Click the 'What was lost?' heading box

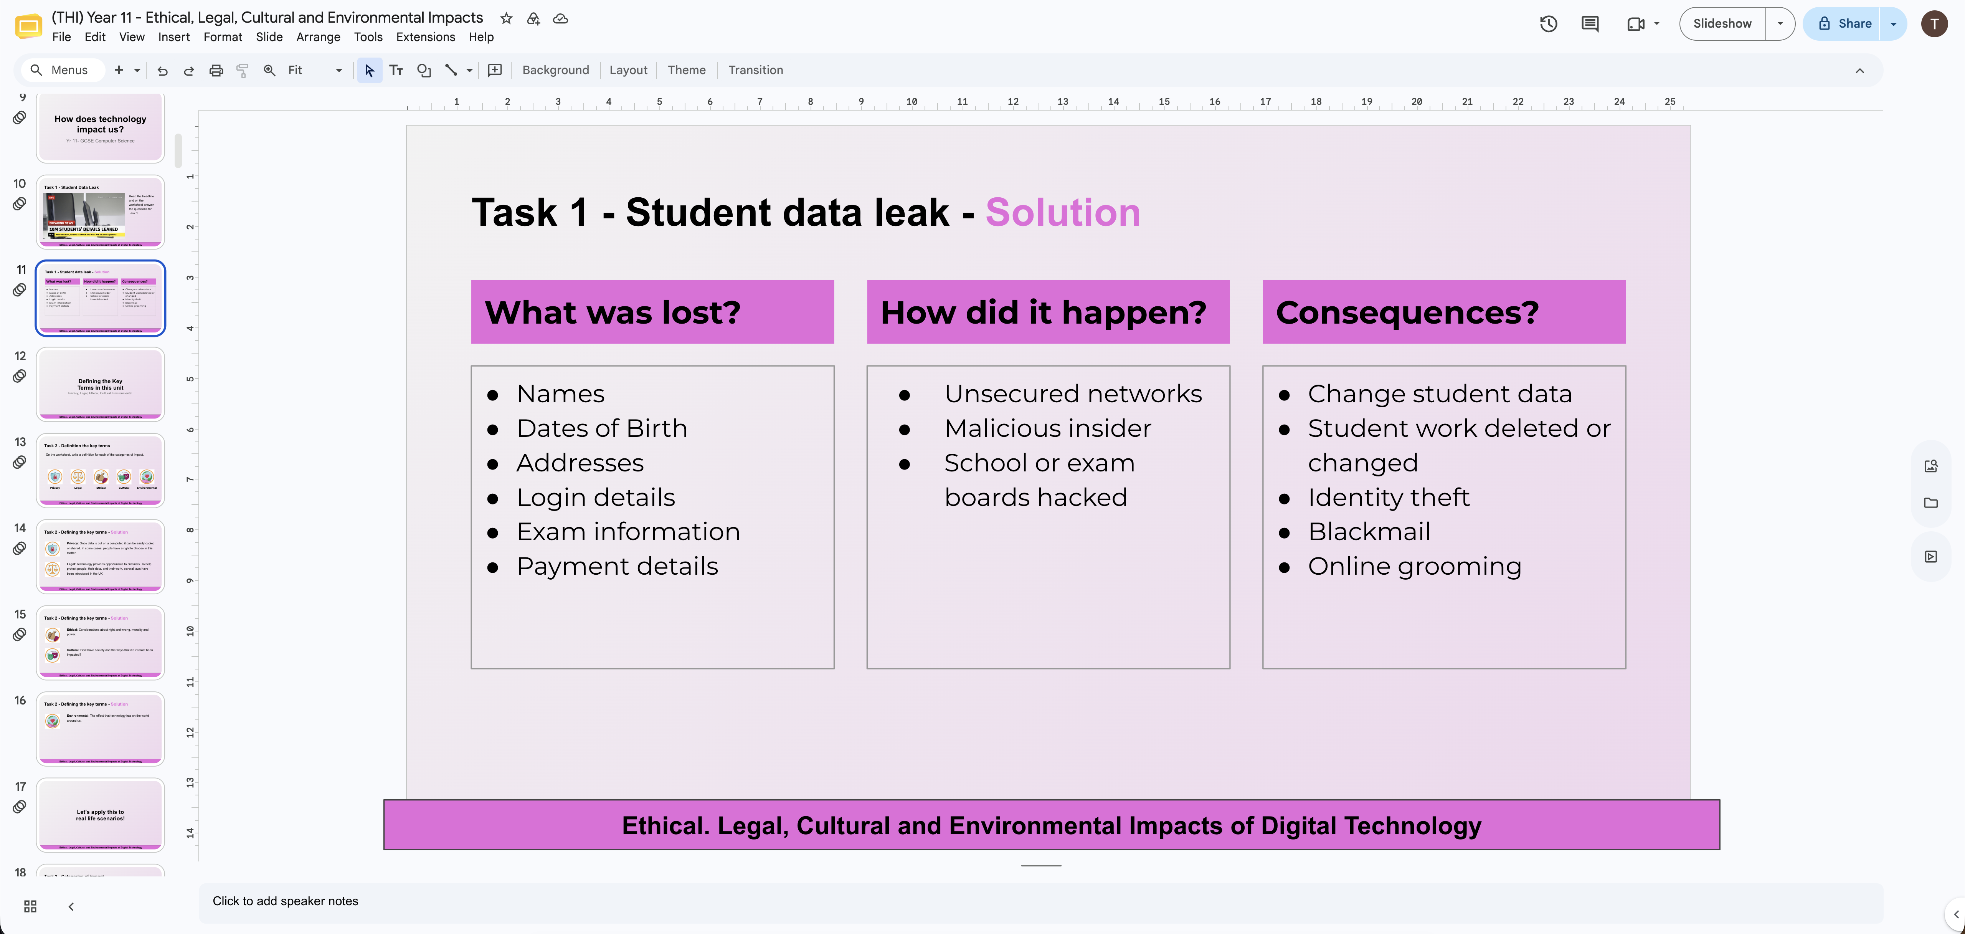(652, 312)
